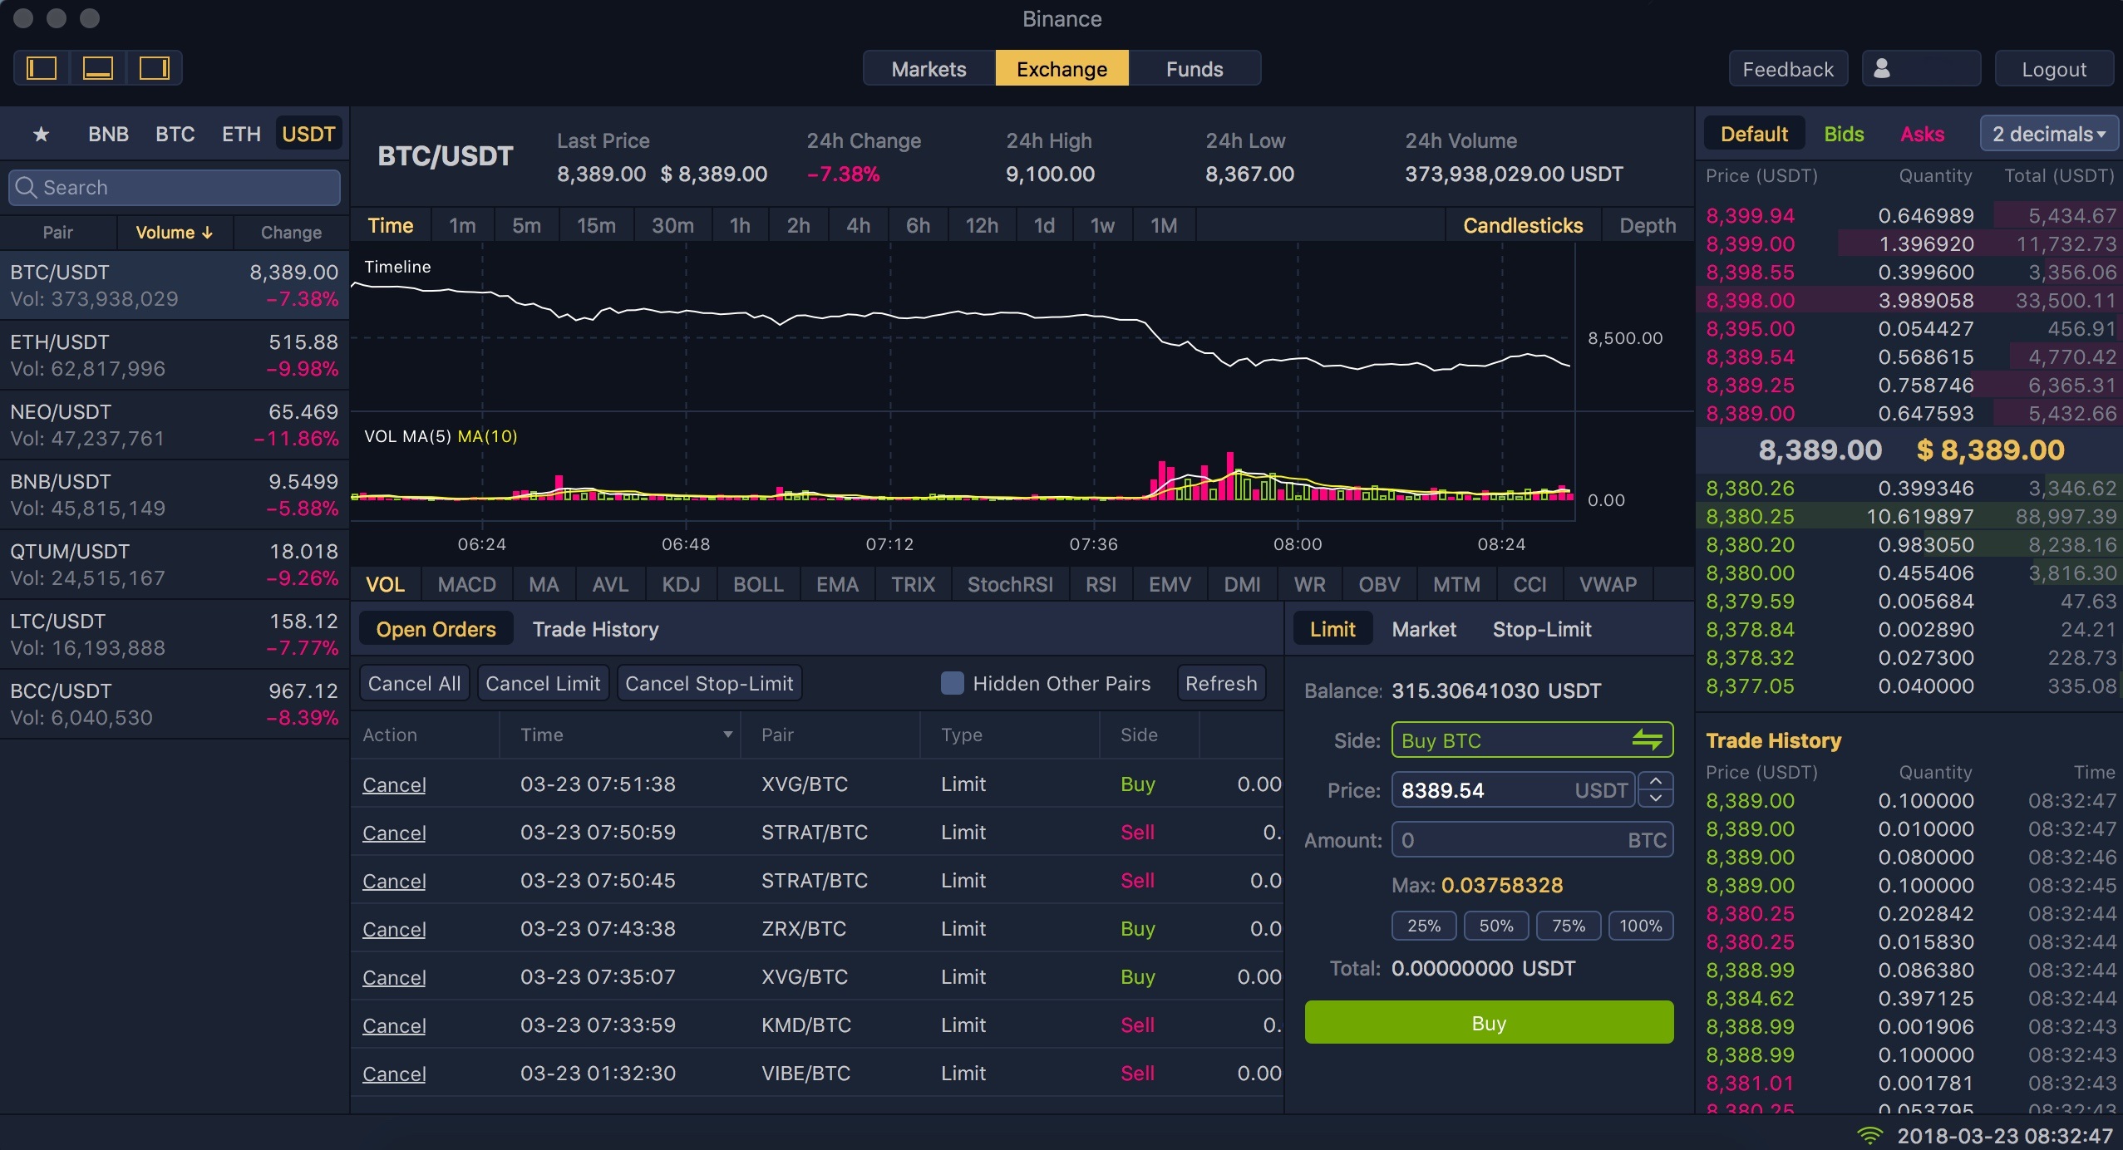Viewport: 2123px width, 1150px height.
Task: Cancel the KMD/BTC sell order
Action: [394, 1025]
